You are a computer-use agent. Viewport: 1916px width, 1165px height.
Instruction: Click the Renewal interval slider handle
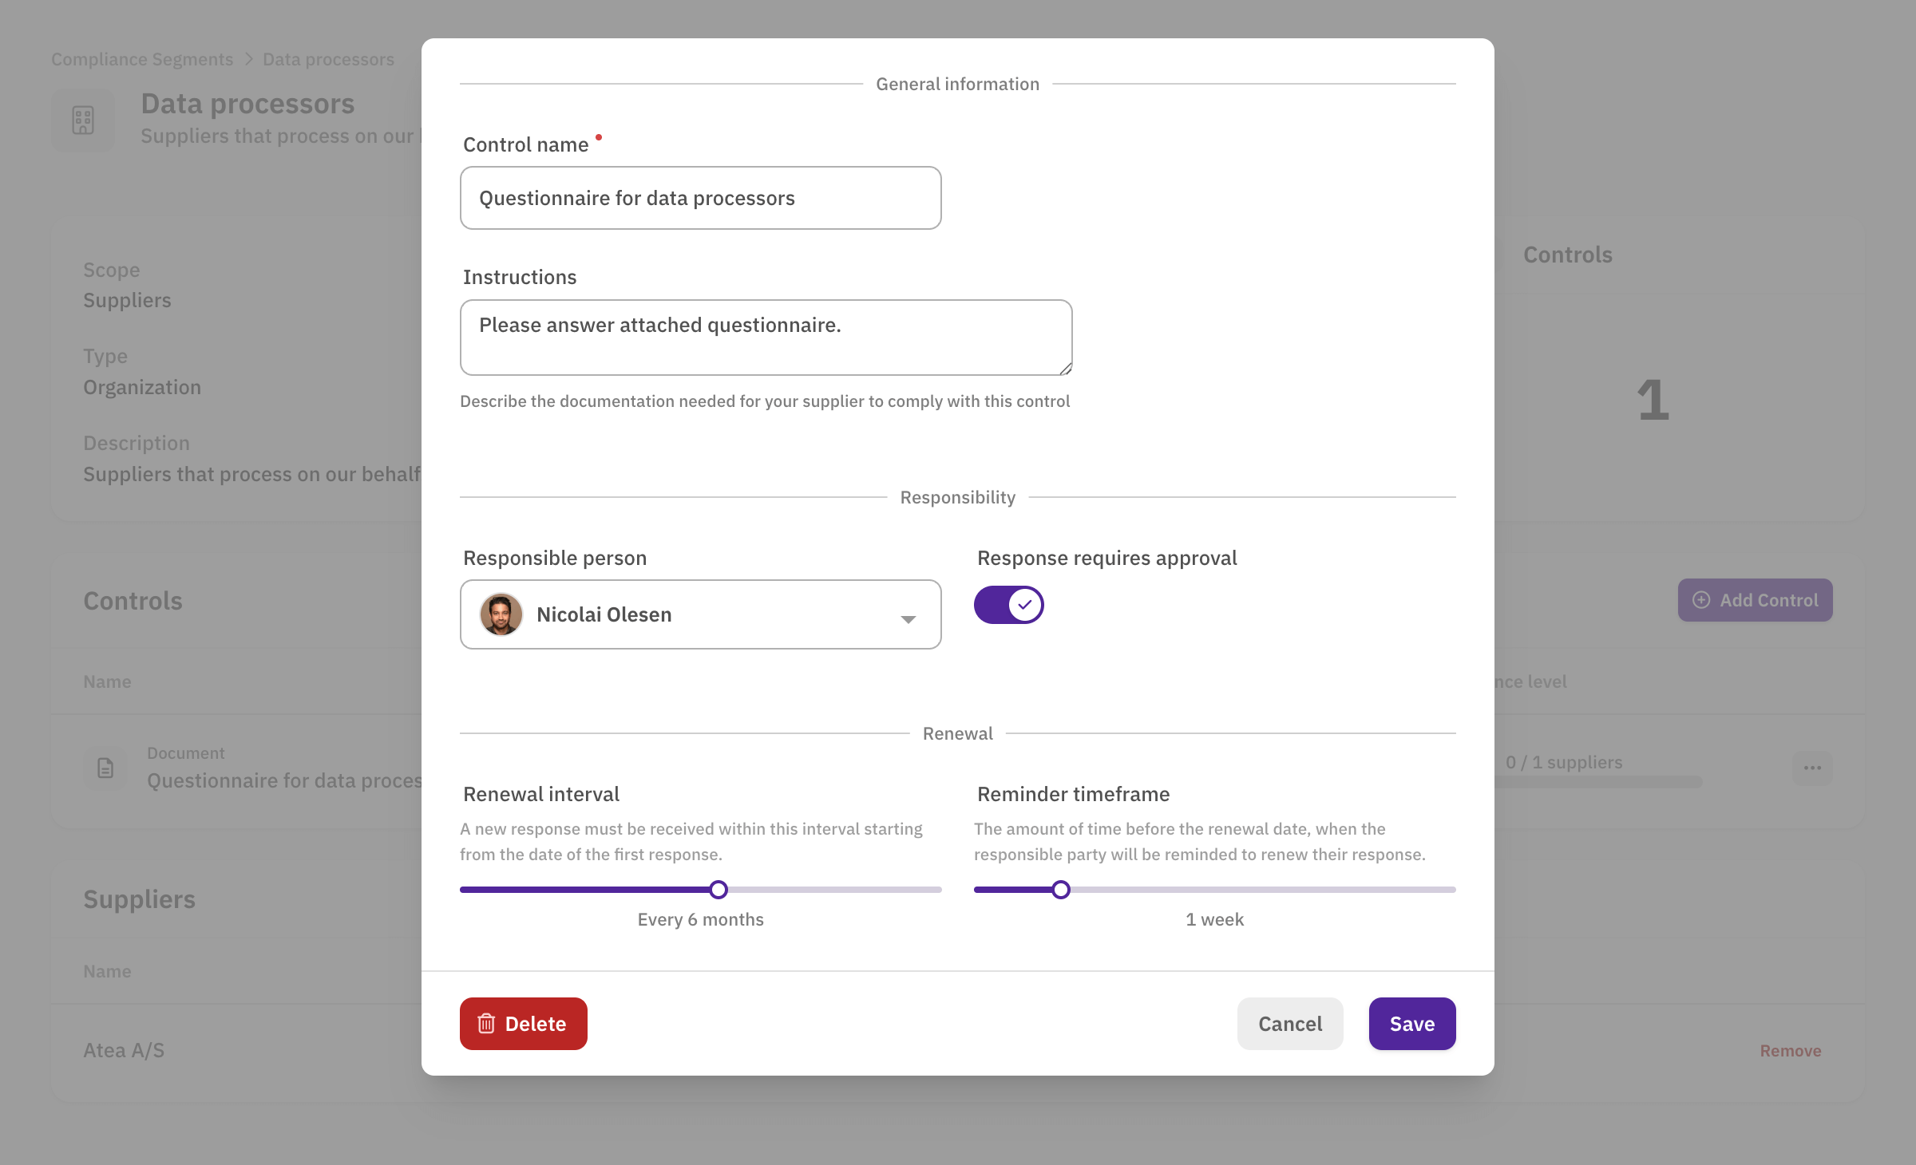tap(718, 890)
